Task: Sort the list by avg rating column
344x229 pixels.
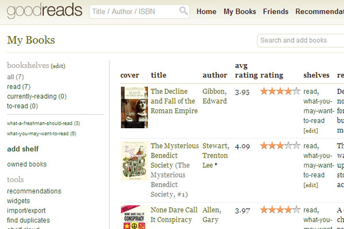Action: (246, 70)
